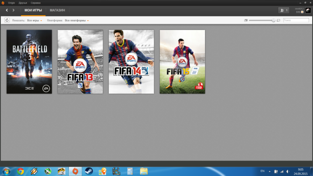The width and height of the screenshot is (313, 176).
Task: Go forward with the right arrow
Action: click(14, 10)
